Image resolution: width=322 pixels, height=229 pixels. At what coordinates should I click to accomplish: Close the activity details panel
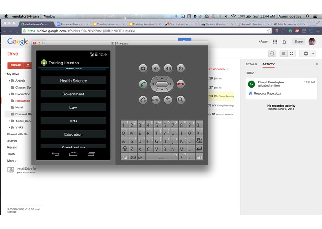317,64
